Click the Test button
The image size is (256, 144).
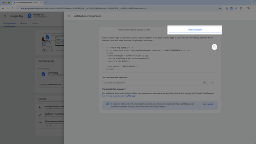click(x=212, y=83)
